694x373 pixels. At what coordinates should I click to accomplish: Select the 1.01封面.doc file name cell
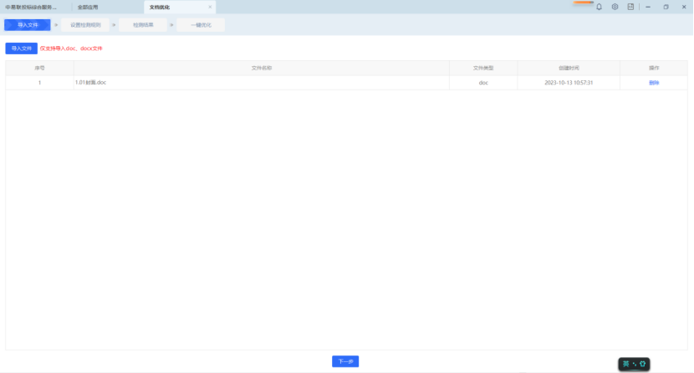(x=90, y=83)
